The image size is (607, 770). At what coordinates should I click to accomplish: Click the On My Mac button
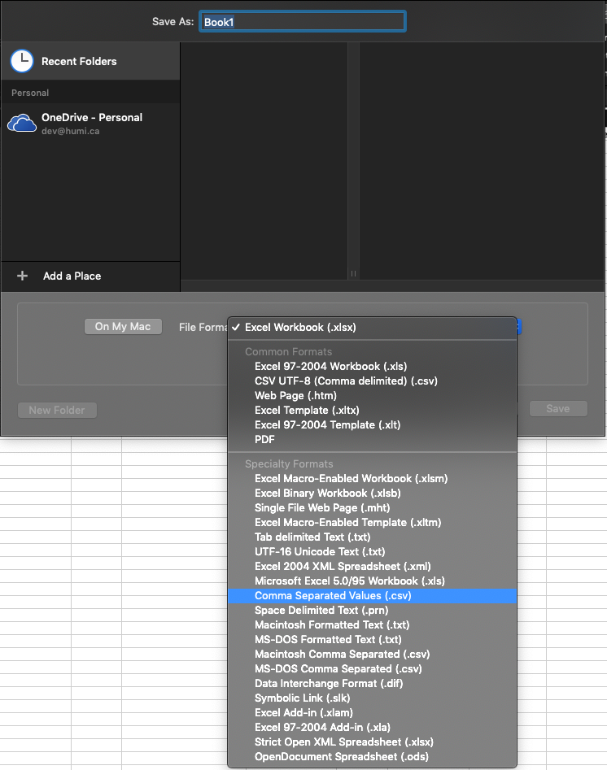(123, 327)
